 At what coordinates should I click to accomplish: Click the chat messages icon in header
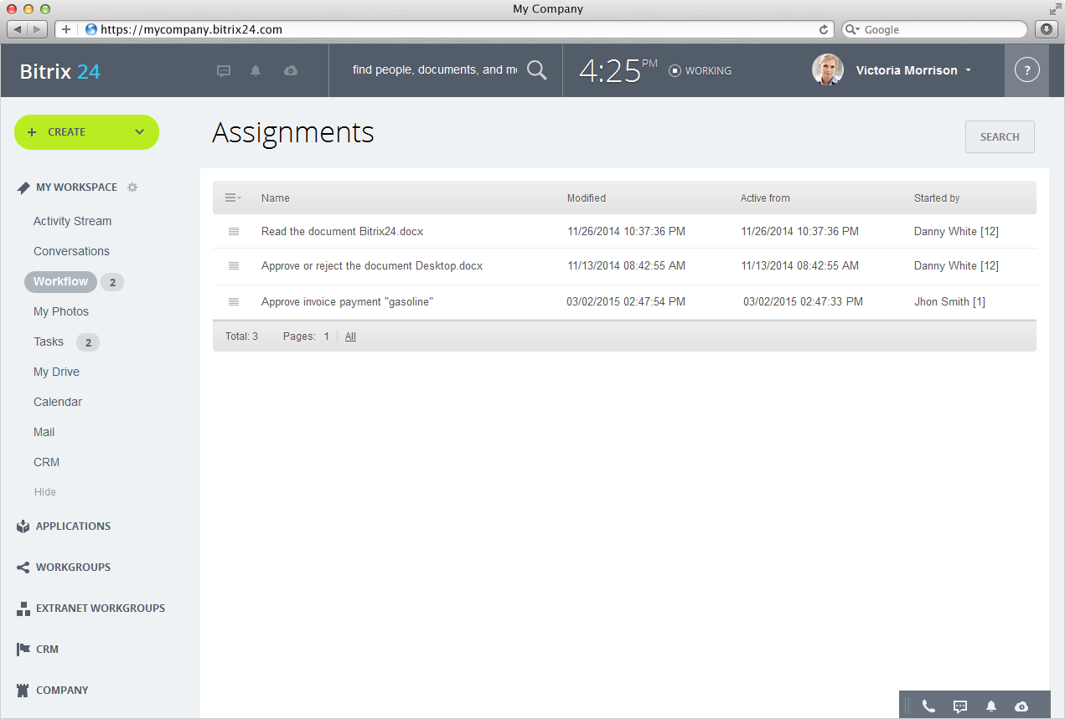click(224, 71)
